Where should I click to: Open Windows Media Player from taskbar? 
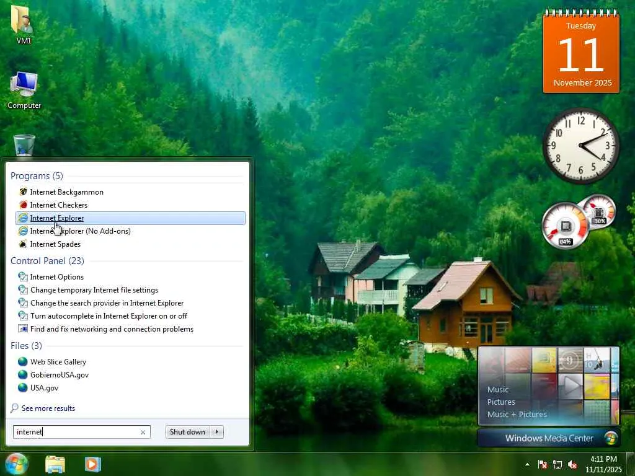tap(93, 464)
